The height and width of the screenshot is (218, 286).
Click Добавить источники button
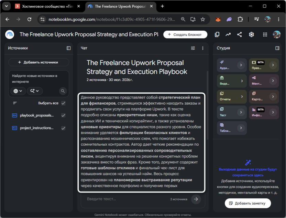(38, 62)
